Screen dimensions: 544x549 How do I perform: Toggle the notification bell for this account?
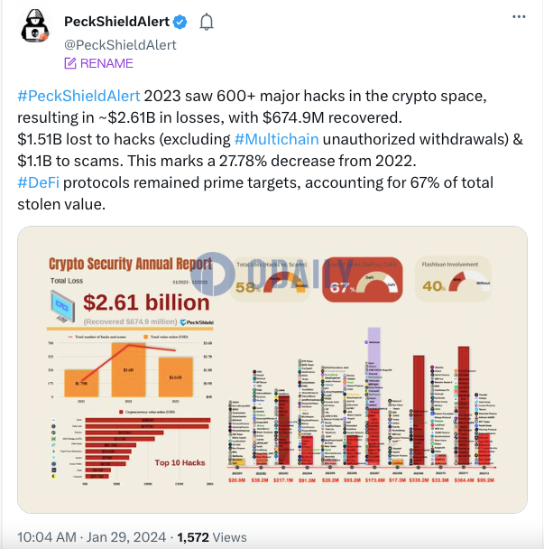207,22
